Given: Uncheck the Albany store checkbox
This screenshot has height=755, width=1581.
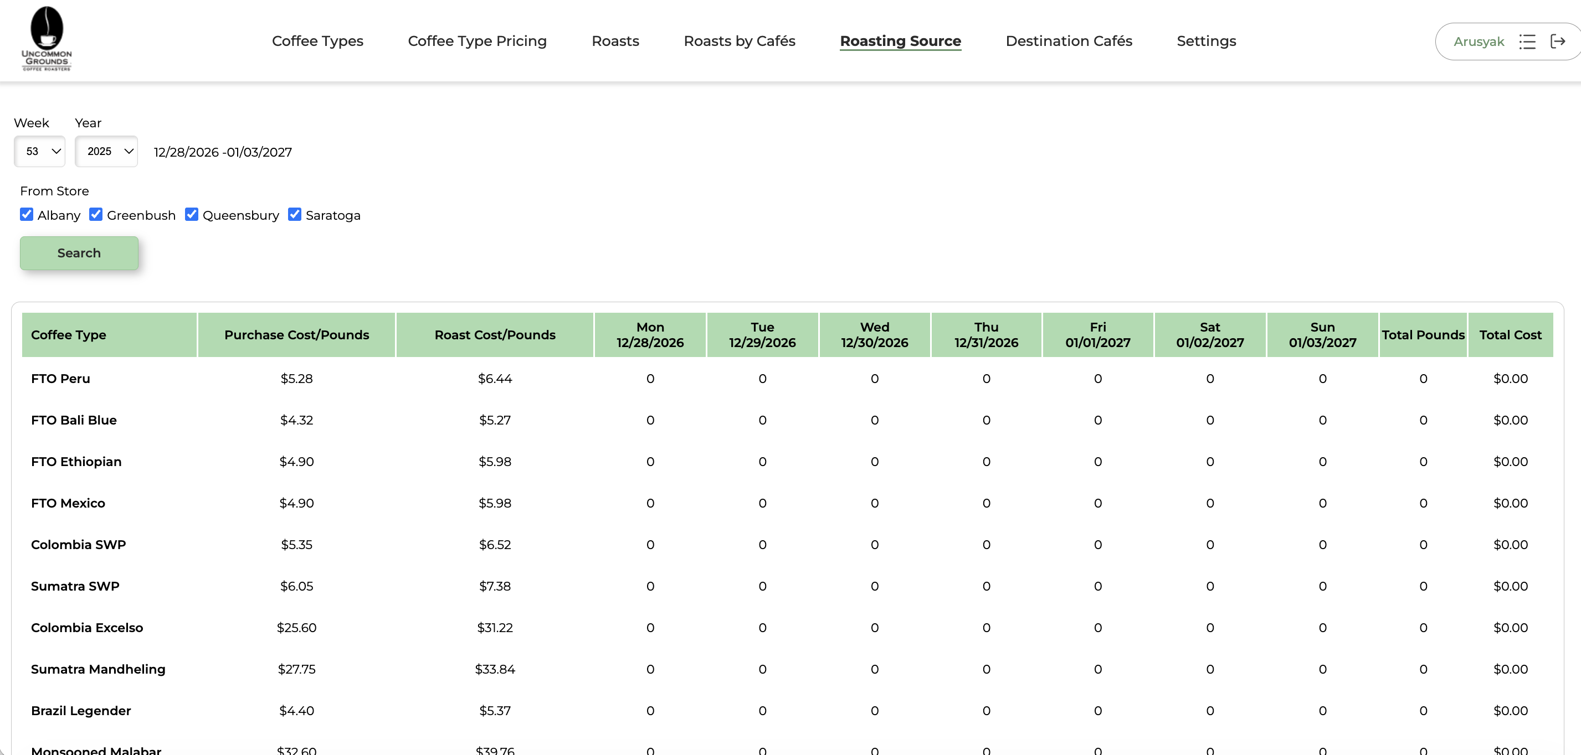Looking at the screenshot, I should pos(27,214).
